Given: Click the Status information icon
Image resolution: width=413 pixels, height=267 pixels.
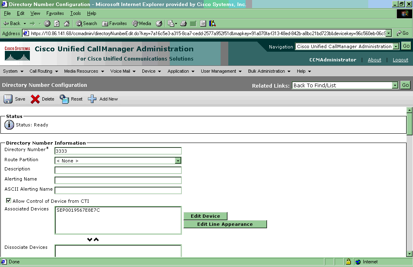Looking at the screenshot, I should click(9, 125).
